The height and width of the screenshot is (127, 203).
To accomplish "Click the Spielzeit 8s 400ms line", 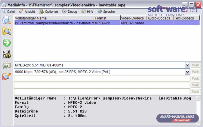I will pos(51,116).
